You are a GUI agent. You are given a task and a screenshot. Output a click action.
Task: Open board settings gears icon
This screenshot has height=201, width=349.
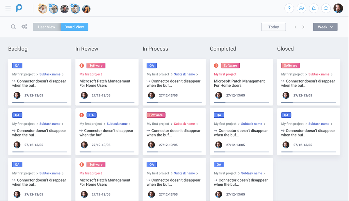(x=24, y=27)
